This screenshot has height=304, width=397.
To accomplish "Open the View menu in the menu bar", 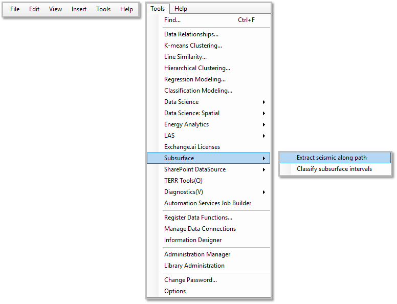I will [55, 9].
